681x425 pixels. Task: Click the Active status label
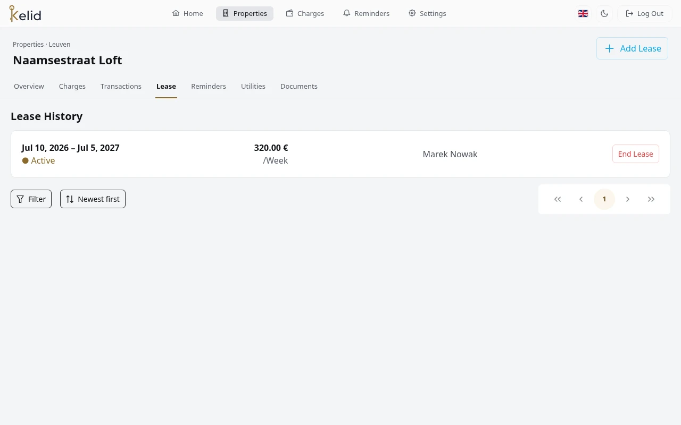point(38,160)
